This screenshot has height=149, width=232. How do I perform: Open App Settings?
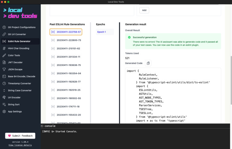tap(20, 111)
